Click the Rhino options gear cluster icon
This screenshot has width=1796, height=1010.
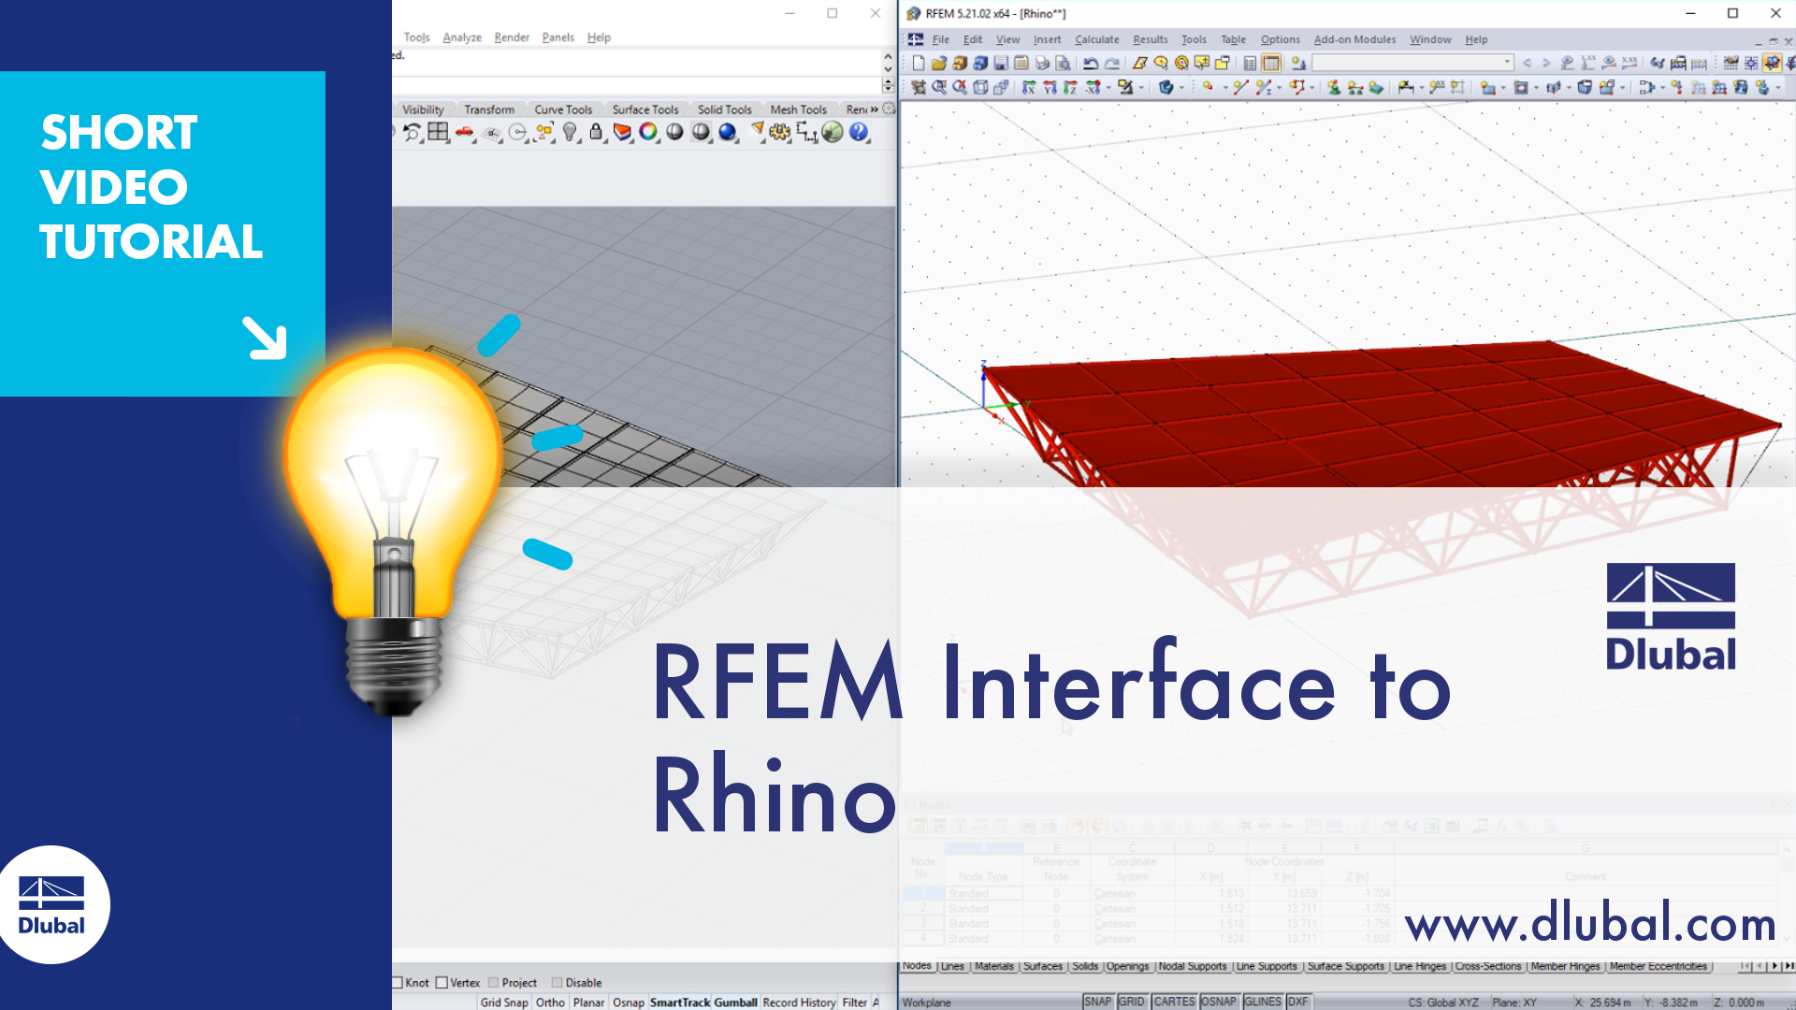[x=779, y=133]
